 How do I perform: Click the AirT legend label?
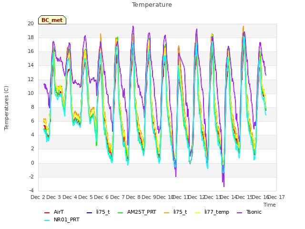click(59, 212)
